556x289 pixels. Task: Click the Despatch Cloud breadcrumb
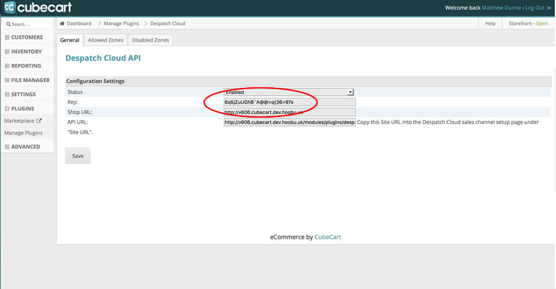(x=168, y=23)
